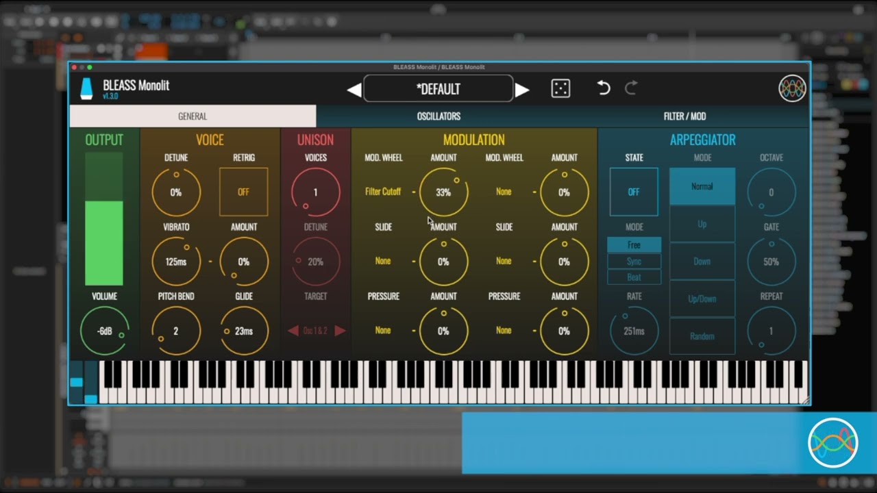Select Beat arpeggiator timing mode

pos(634,277)
